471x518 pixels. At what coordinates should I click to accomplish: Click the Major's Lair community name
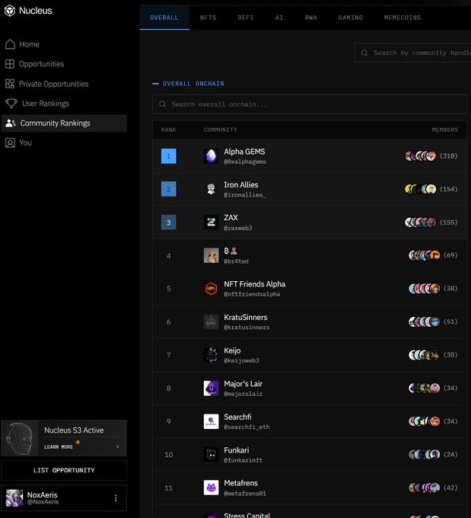point(243,384)
